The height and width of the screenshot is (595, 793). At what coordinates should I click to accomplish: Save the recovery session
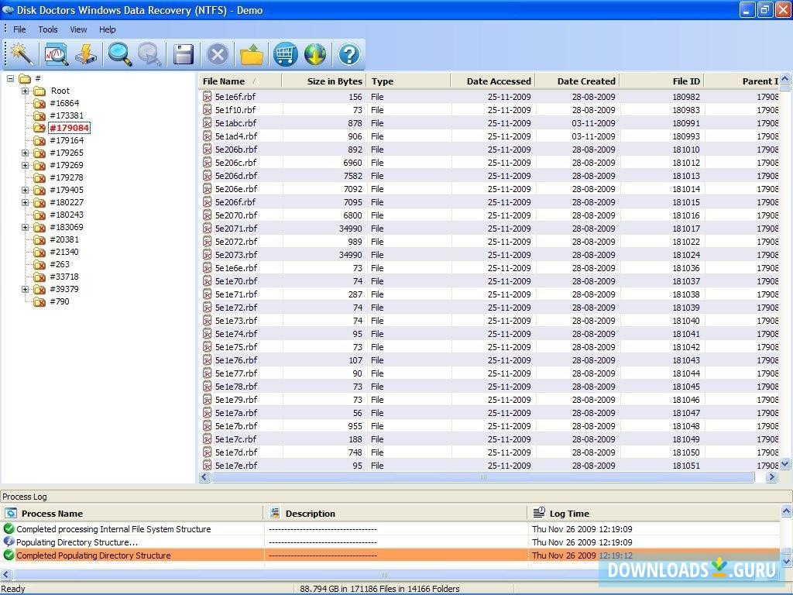183,54
